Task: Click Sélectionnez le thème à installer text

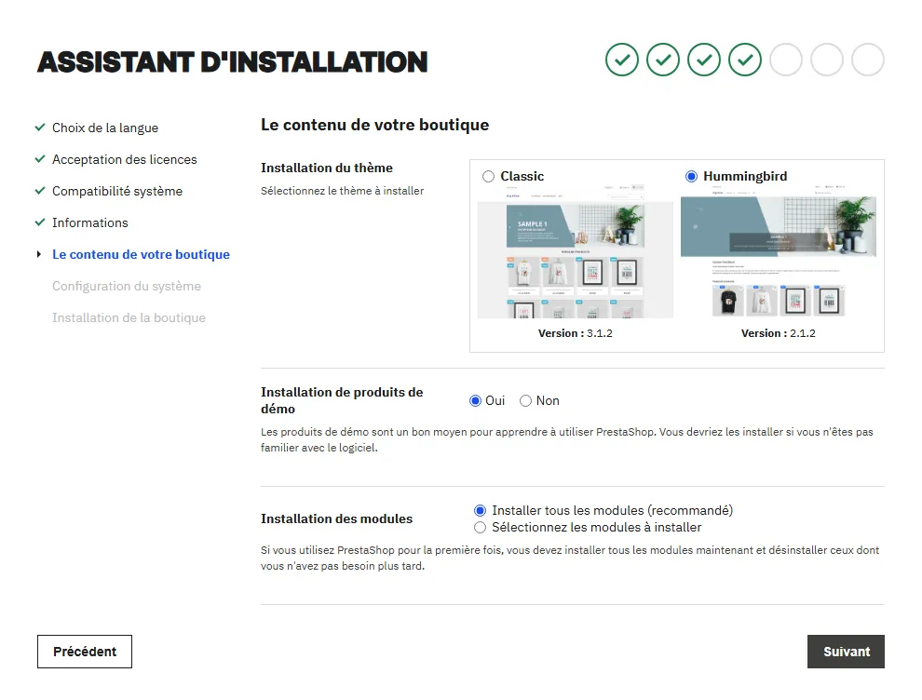Action: (342, 191)
